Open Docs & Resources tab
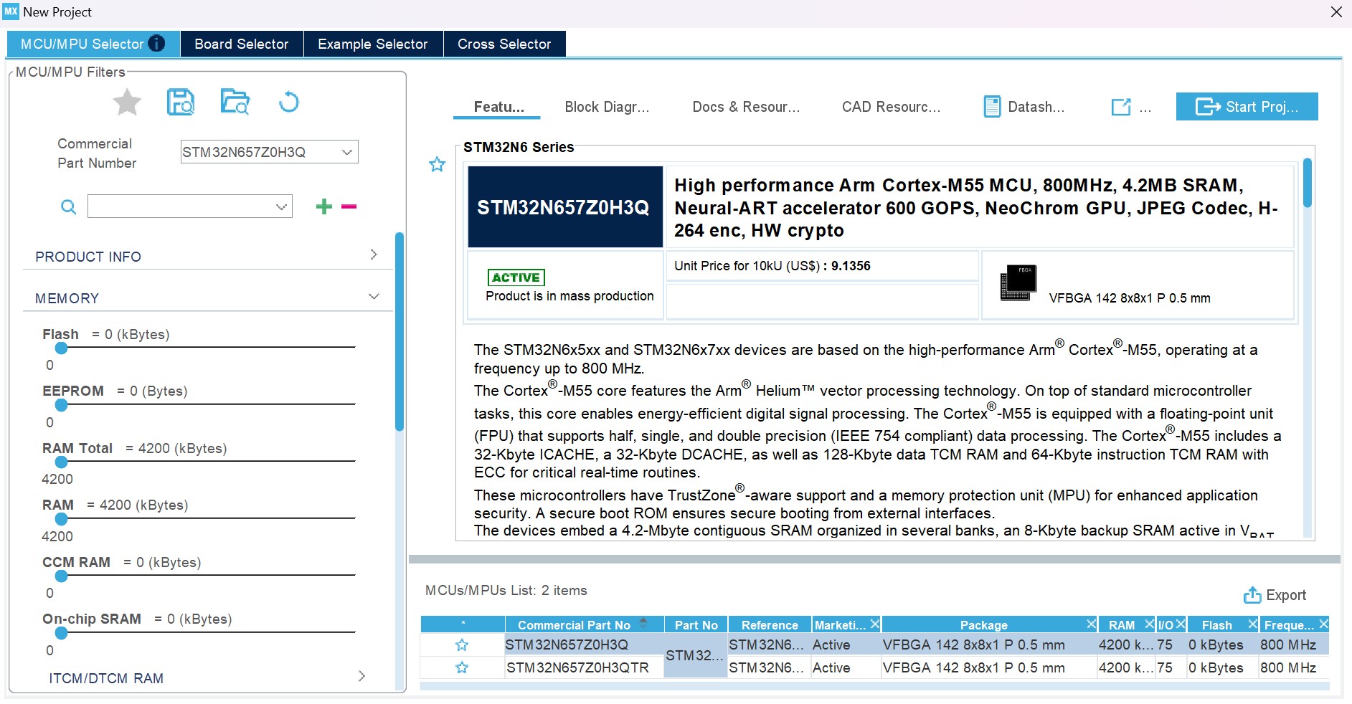The width and height of the screenshot is (1352, 704). [746, 107]
